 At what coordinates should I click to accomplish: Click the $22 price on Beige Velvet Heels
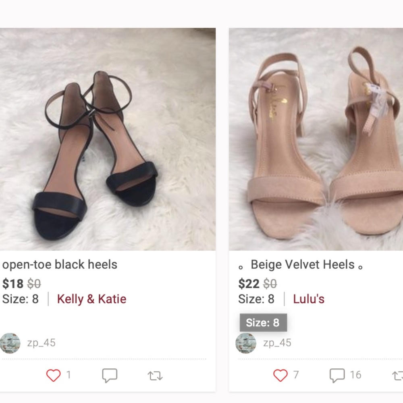tap(248, 284)
